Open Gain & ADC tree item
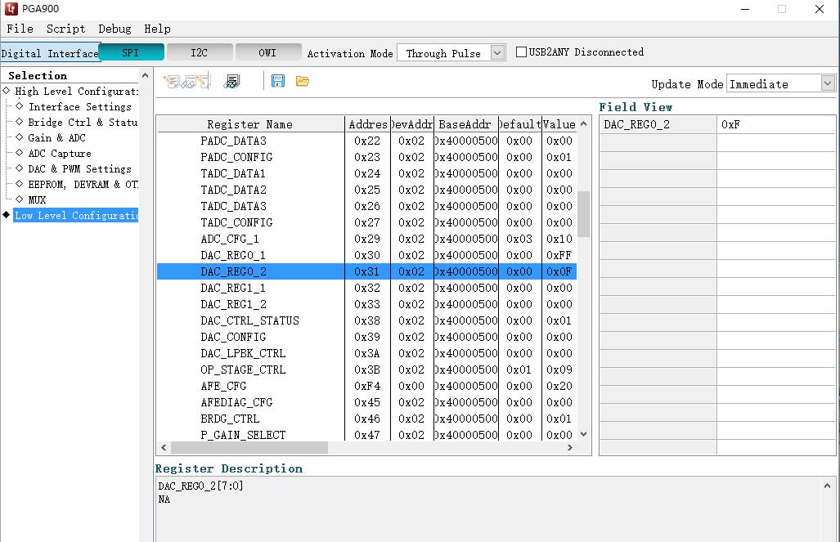Viewport: 840px width, 542px height. click(56, 137)
